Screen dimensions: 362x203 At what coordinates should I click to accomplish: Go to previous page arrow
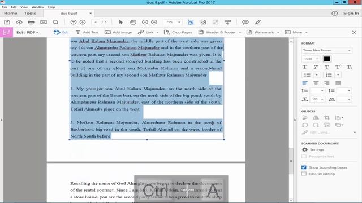click(x=74, y=22)
